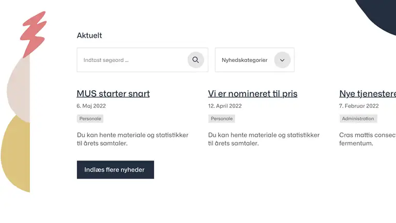Viewport: 396px width, 223px height.
Task: Click the Aktuelt section heading
Action: point(89,36)
